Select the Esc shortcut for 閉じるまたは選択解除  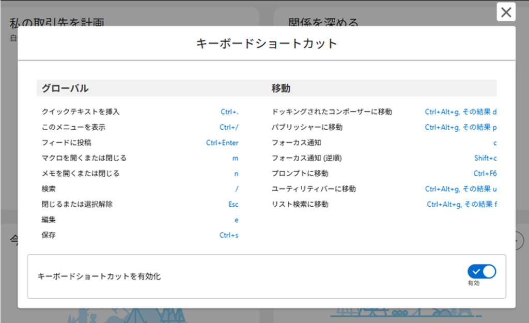234,204
